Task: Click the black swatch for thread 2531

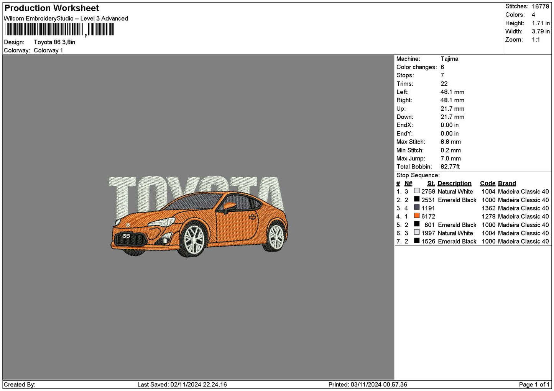Action: click(417, 199)
